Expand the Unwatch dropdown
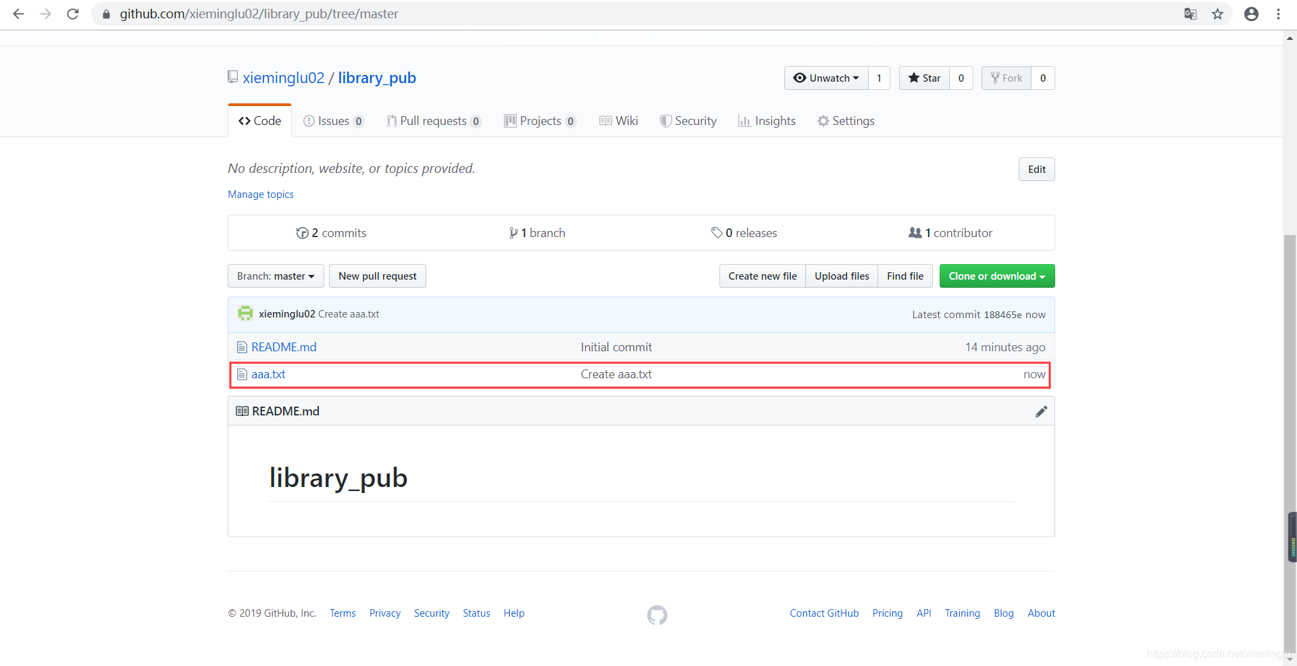 (x=826, y=78)
